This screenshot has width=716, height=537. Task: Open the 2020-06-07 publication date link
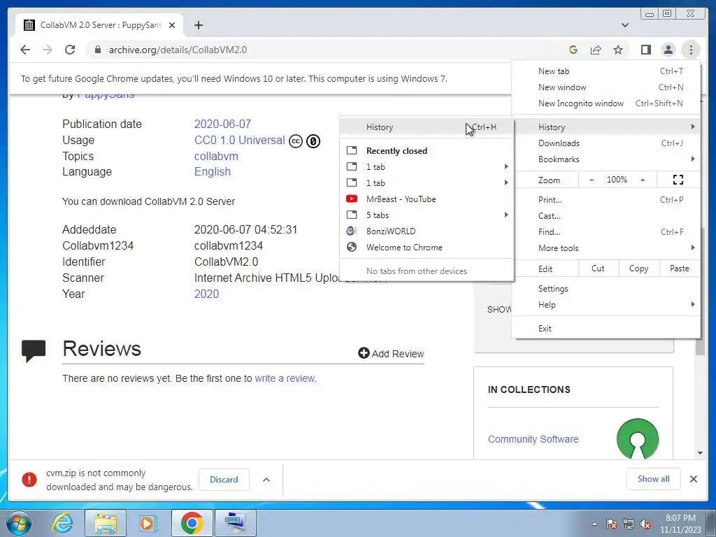[x=222, y=124]
